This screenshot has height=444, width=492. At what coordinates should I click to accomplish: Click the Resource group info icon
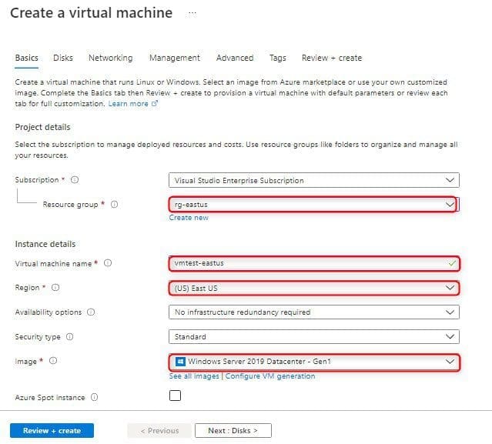point(115,205)
